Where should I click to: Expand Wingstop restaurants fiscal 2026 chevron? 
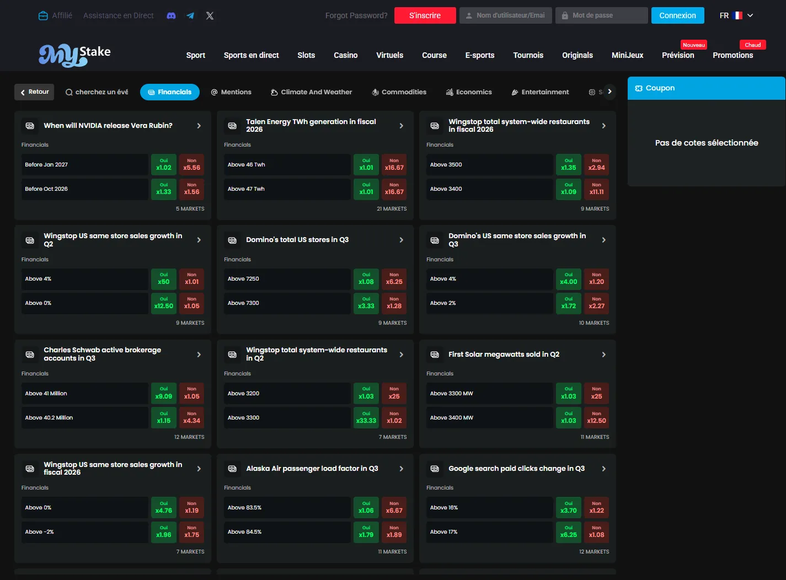[x=604, y=126]
